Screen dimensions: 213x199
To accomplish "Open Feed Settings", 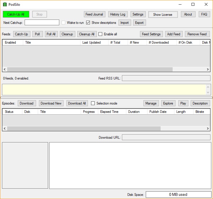I will click(151, 34).
